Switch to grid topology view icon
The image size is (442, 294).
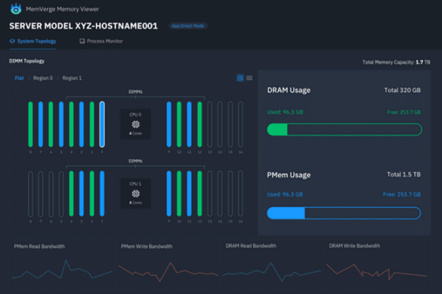240,78
